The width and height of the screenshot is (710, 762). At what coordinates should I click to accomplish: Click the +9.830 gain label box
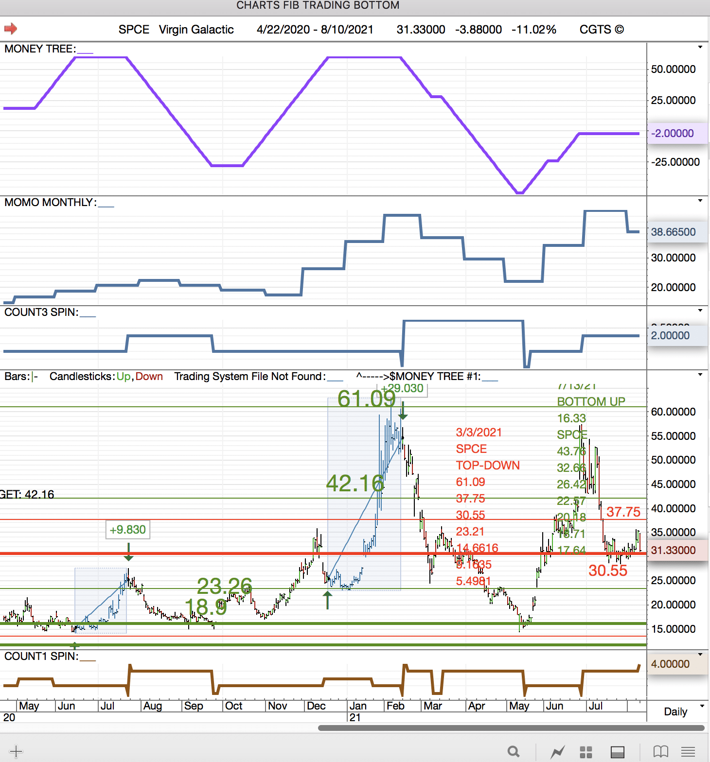point(128,530)
